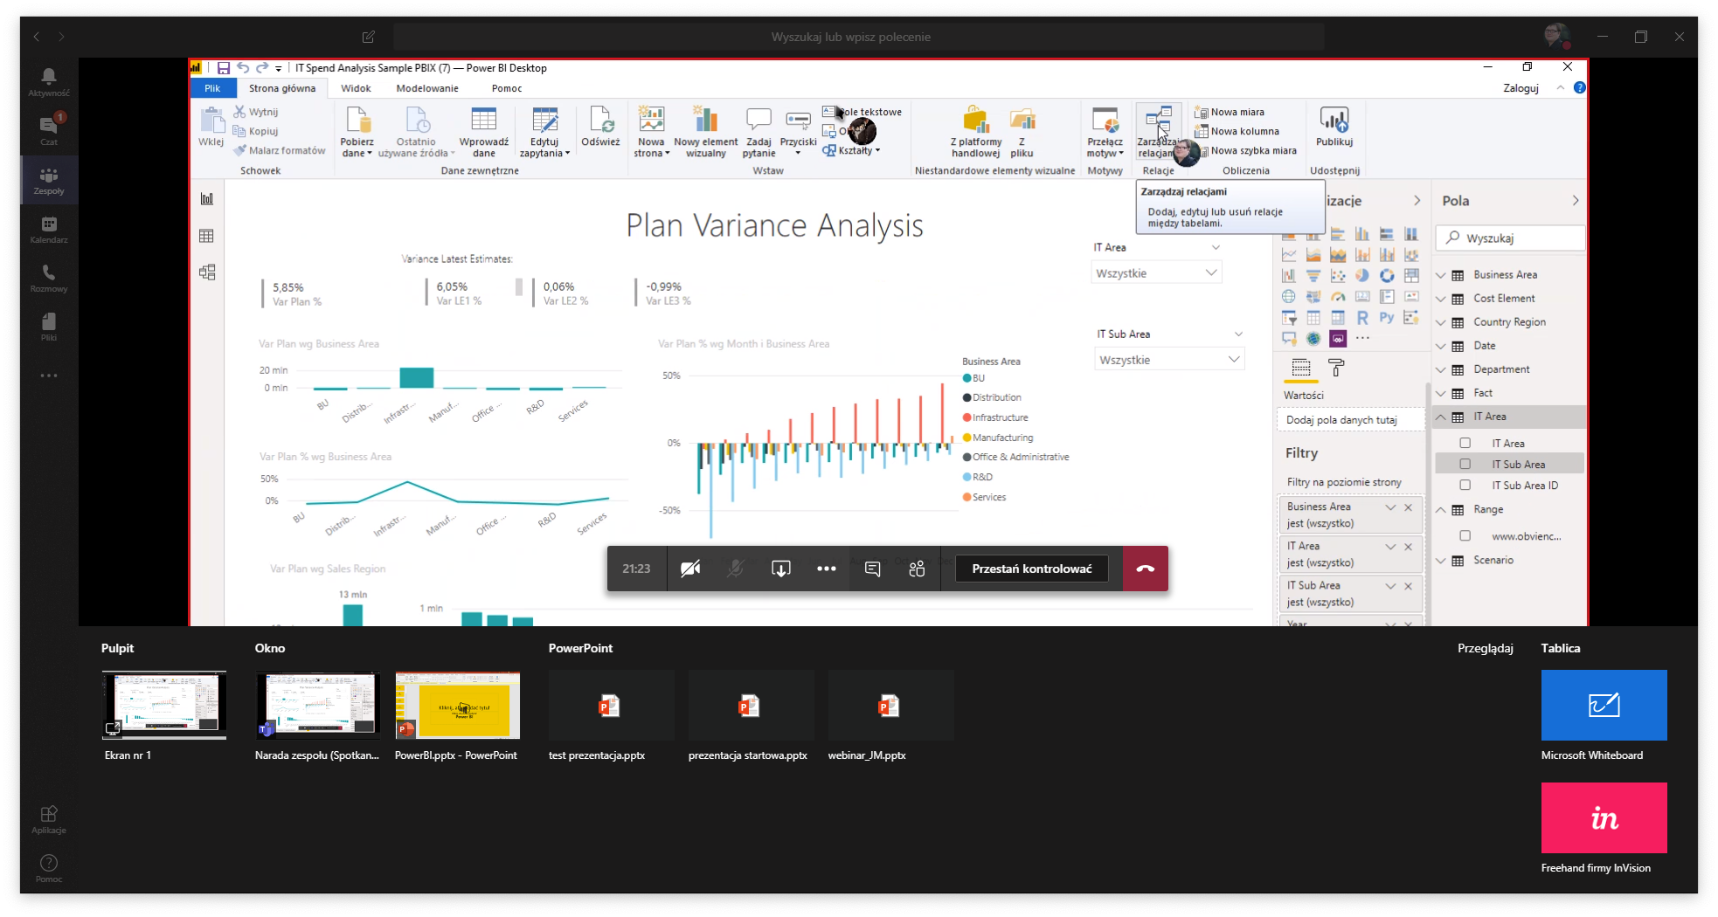
Task: Hang up the call with red button
Action: 1146,569
